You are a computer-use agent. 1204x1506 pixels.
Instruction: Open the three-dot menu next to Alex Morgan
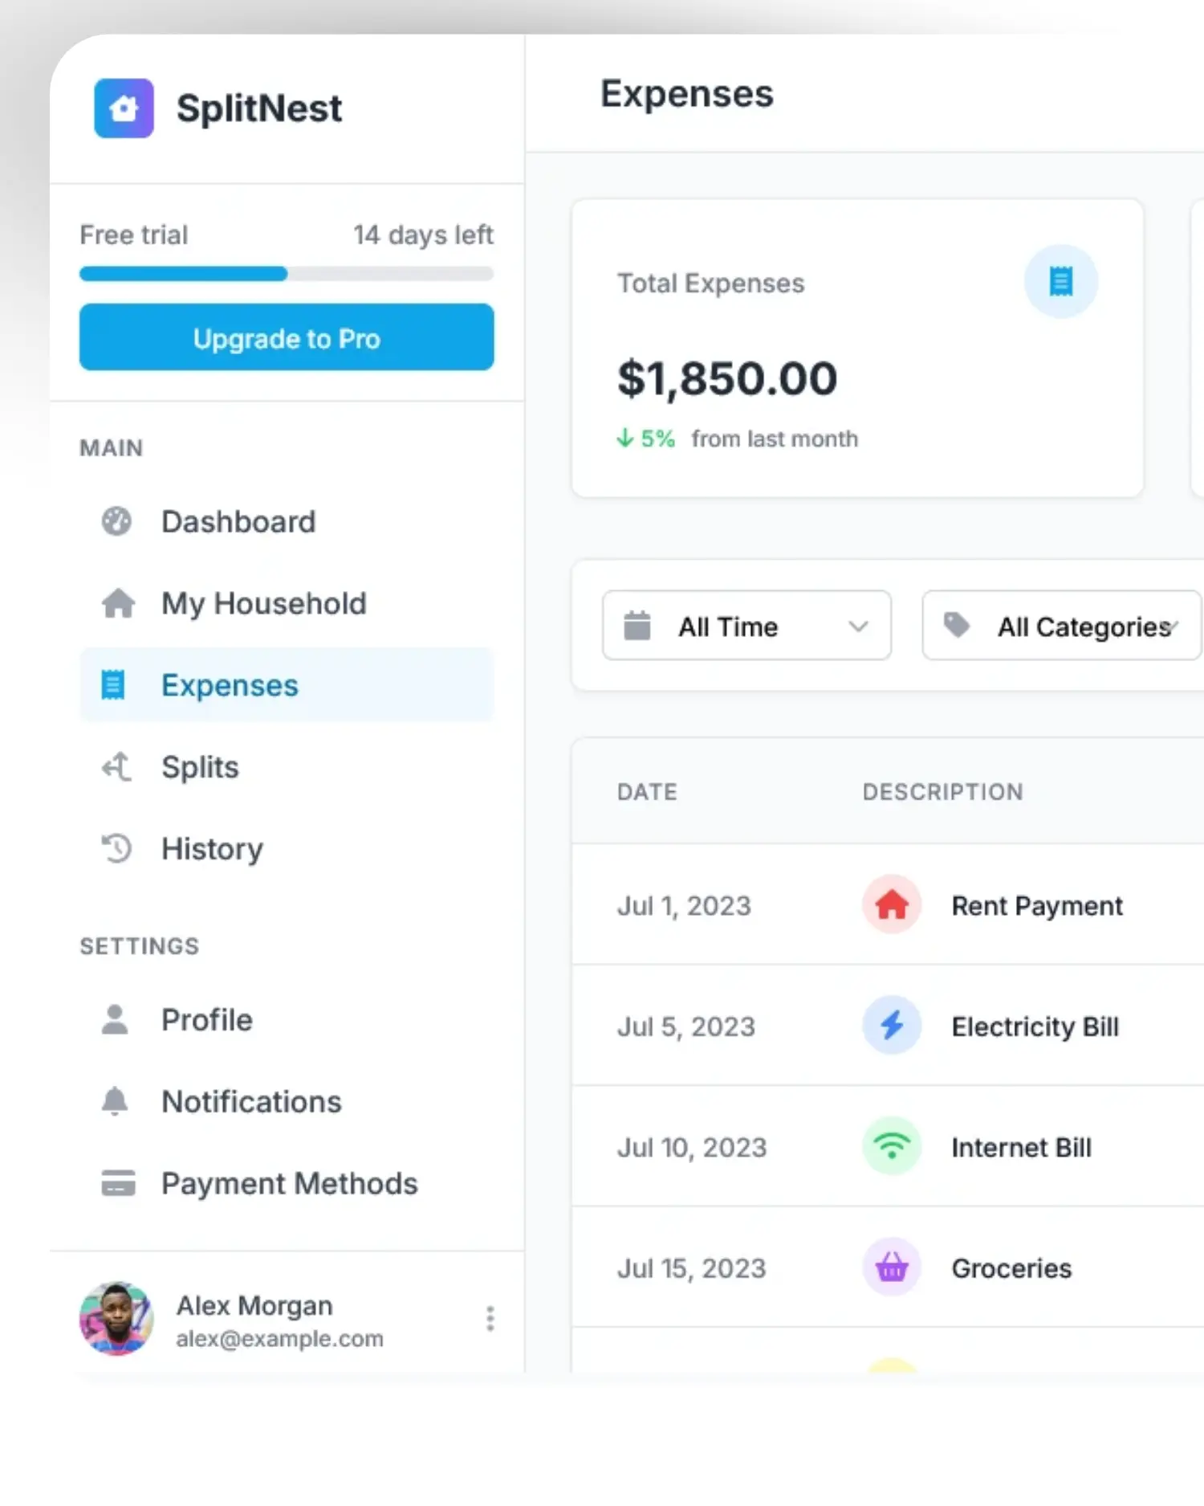[490, 1319]
